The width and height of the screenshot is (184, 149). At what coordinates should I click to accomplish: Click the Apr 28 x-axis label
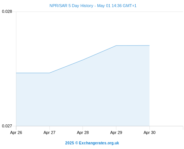83,133
